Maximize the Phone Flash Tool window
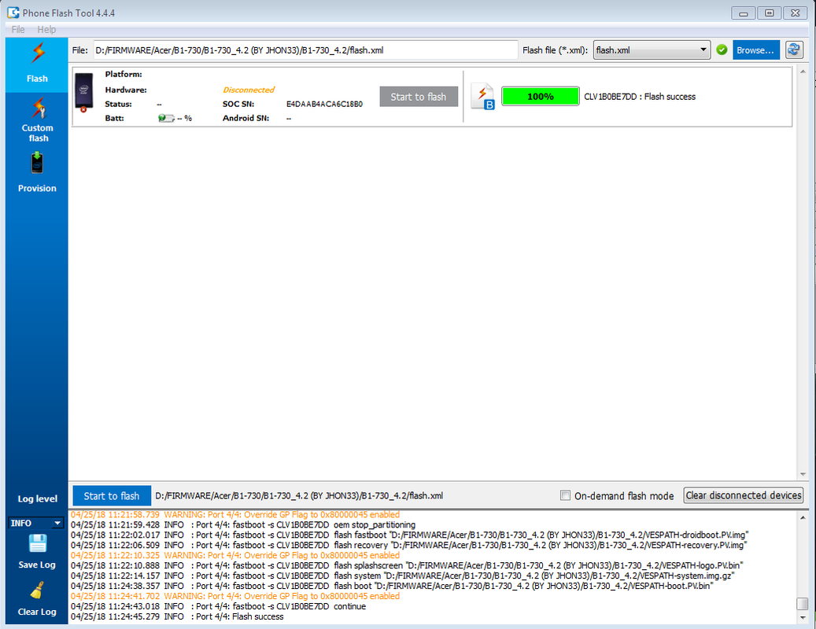Image resolution: width=816 pixels, height=629 pixels. [x=769, y=13]
